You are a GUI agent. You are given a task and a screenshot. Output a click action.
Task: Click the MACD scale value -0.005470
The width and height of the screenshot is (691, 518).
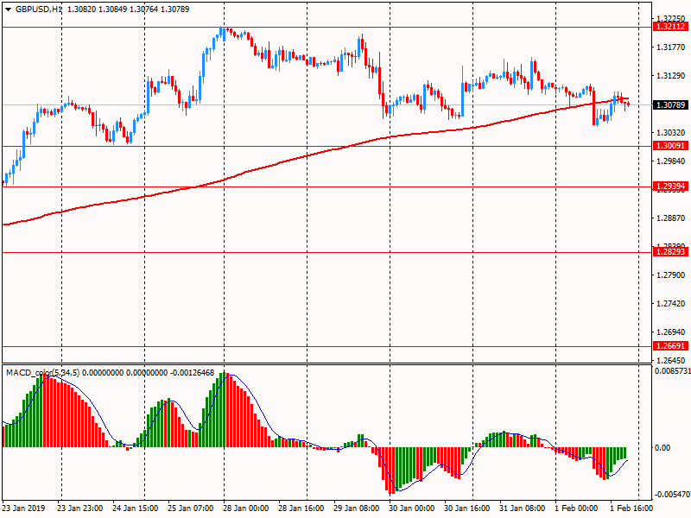671,495
